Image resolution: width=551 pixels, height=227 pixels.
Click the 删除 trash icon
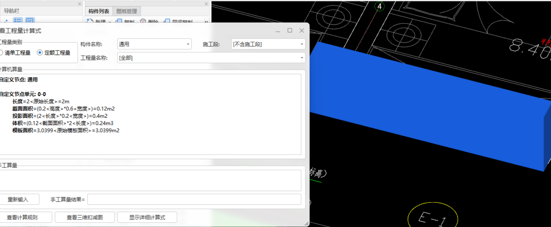point(143,21)
